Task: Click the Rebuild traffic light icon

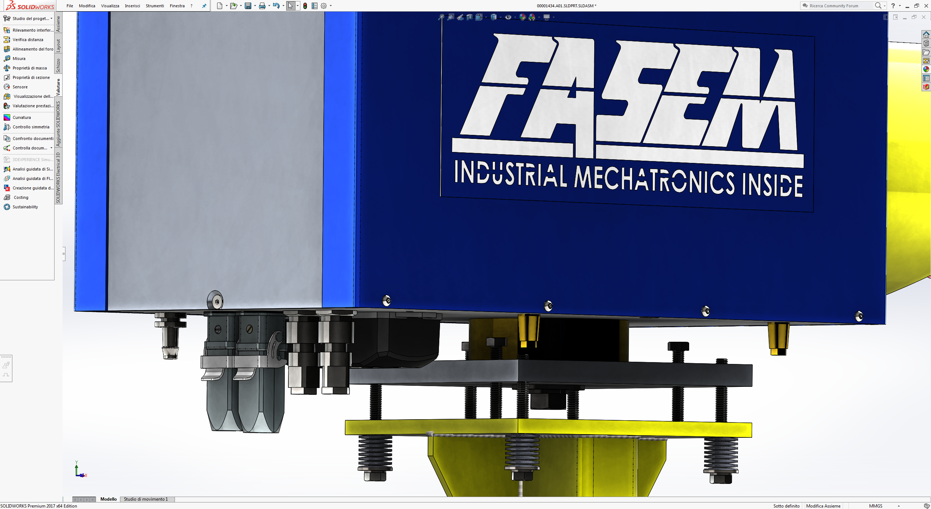Action: click(x=305, y=6)
